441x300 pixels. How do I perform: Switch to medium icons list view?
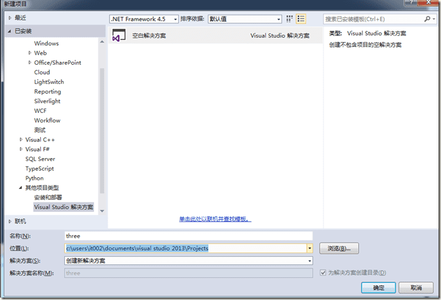tap(301, 19)
